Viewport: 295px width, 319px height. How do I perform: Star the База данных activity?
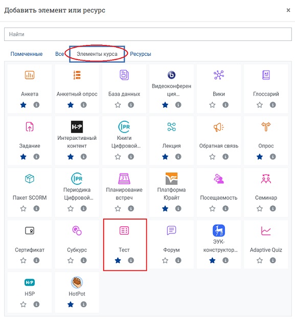118,105
